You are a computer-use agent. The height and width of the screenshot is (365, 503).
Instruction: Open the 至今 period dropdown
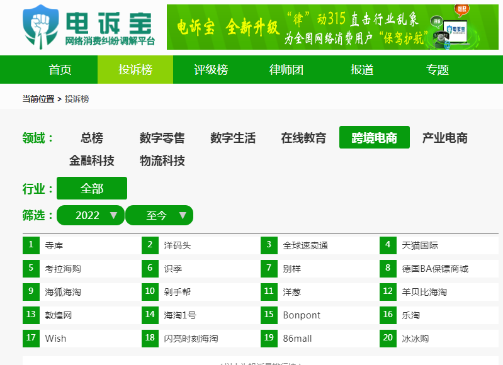pyautogui.click(x=159, y=215)
